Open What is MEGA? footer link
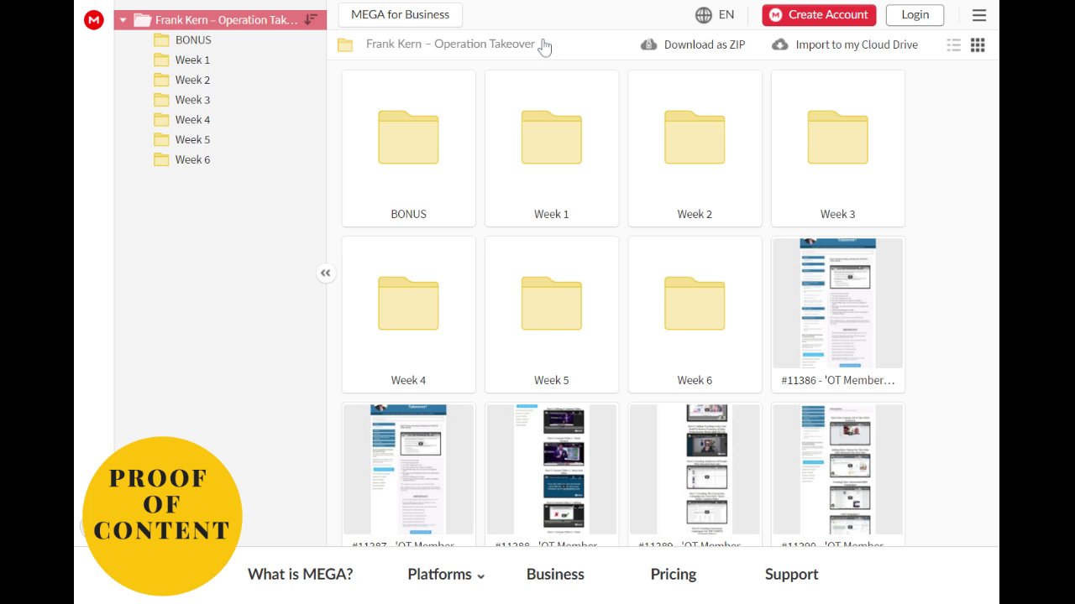 [x=301, y=575]
